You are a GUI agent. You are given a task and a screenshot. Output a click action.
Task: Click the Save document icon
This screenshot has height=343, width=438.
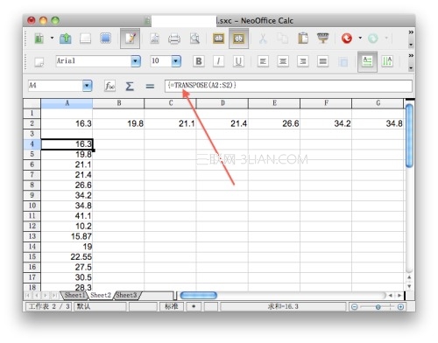[85, 38]
